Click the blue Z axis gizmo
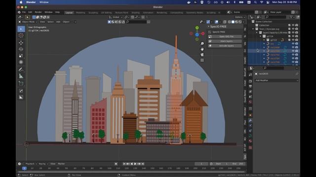 (x=197, y=35)
